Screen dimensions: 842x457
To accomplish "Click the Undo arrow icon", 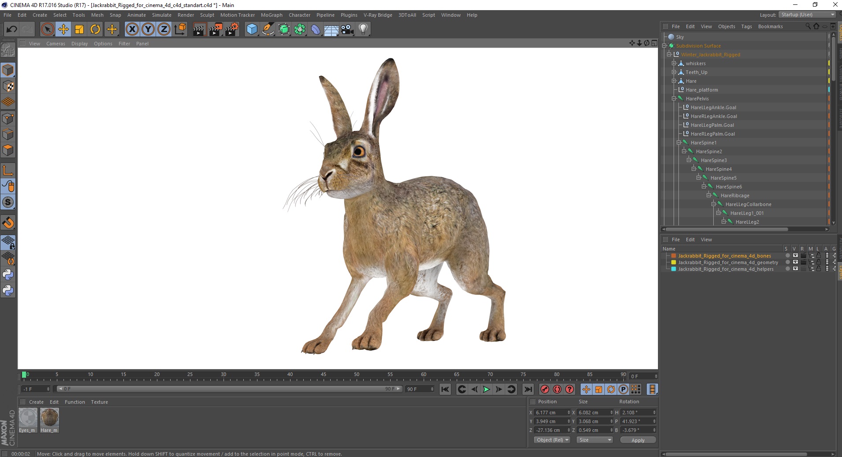I will coord(11,29).
